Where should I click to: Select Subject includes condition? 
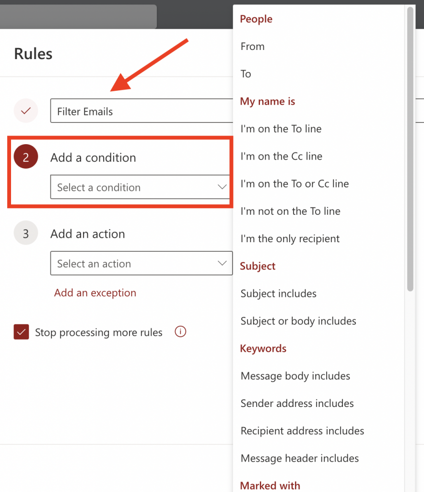coord(279,294)
